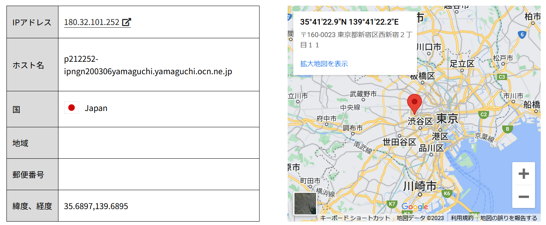Click the 市川市 label on the map

click(x=513, y=95)
